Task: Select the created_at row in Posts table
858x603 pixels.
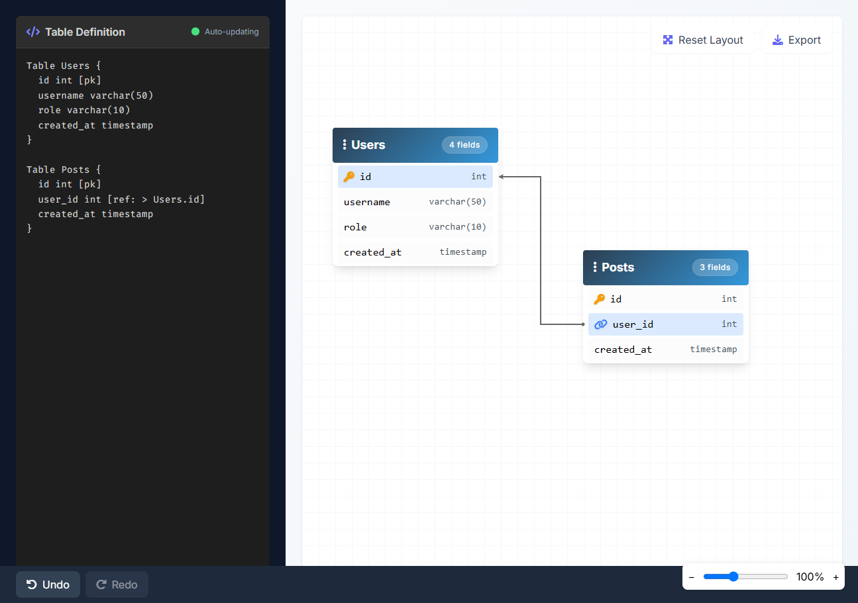Action: [x=666, y=349]
